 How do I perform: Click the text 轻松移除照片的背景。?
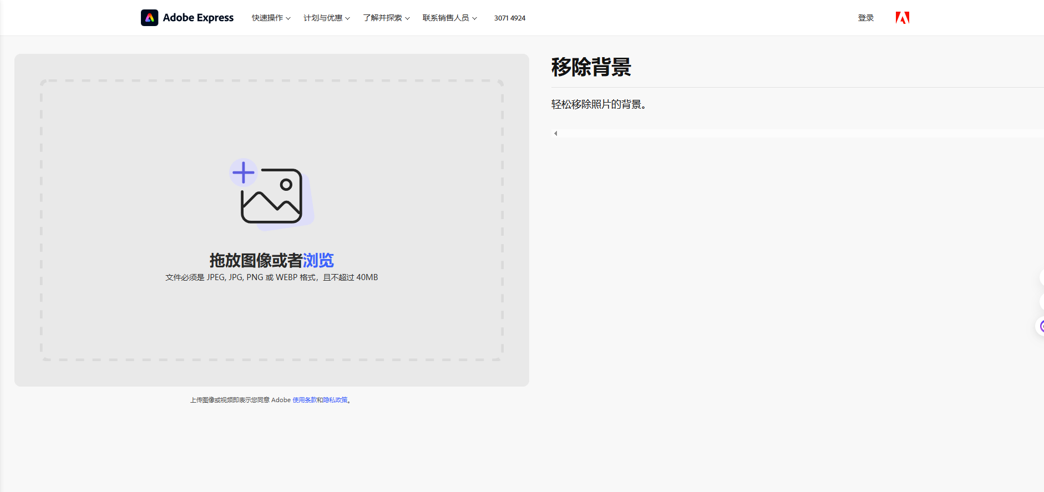click(x=599, y=104)
